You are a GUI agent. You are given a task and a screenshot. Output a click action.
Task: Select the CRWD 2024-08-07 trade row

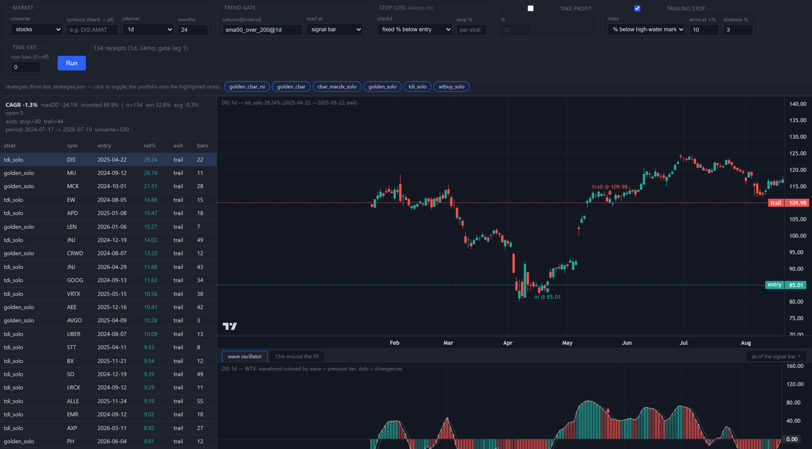coord(108,253)
